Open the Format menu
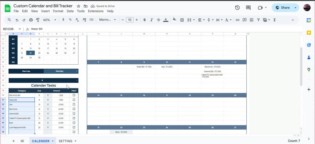The height and width of the screenshot is (144, 315). point(58,11)
